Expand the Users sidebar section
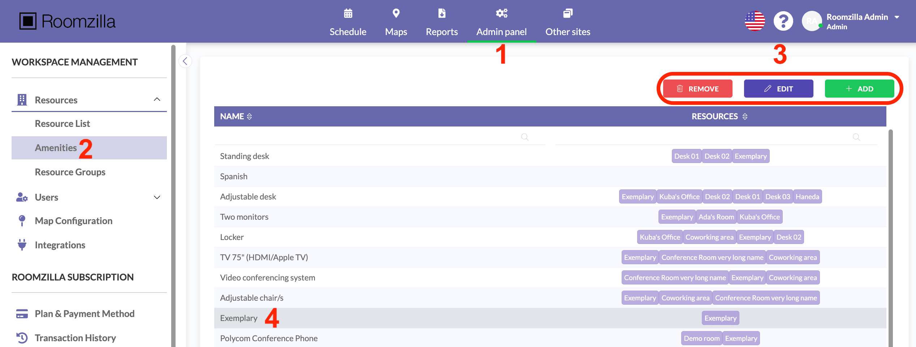Image resolution: width=916 pixels, height=347 pixels. (157, 197)
